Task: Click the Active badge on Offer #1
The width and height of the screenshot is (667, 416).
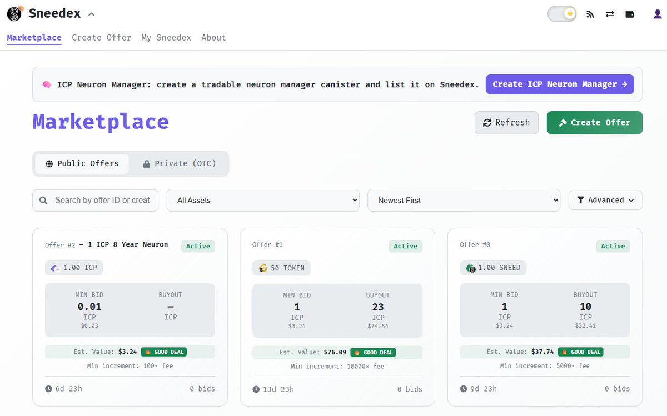Action: (x=405, y=246)
